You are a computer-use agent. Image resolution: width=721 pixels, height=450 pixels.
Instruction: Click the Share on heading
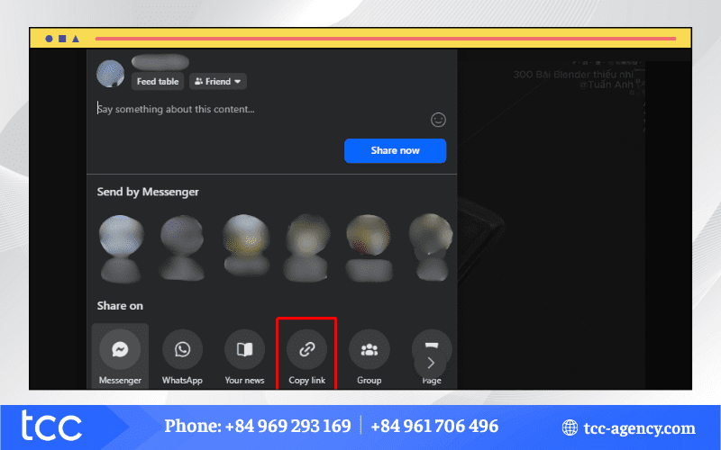tap(120, 306)
